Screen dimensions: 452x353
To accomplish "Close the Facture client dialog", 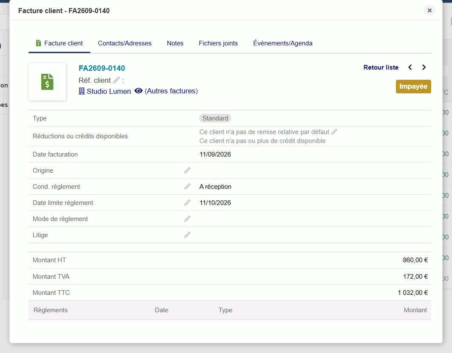I will (x=429, y=10).
